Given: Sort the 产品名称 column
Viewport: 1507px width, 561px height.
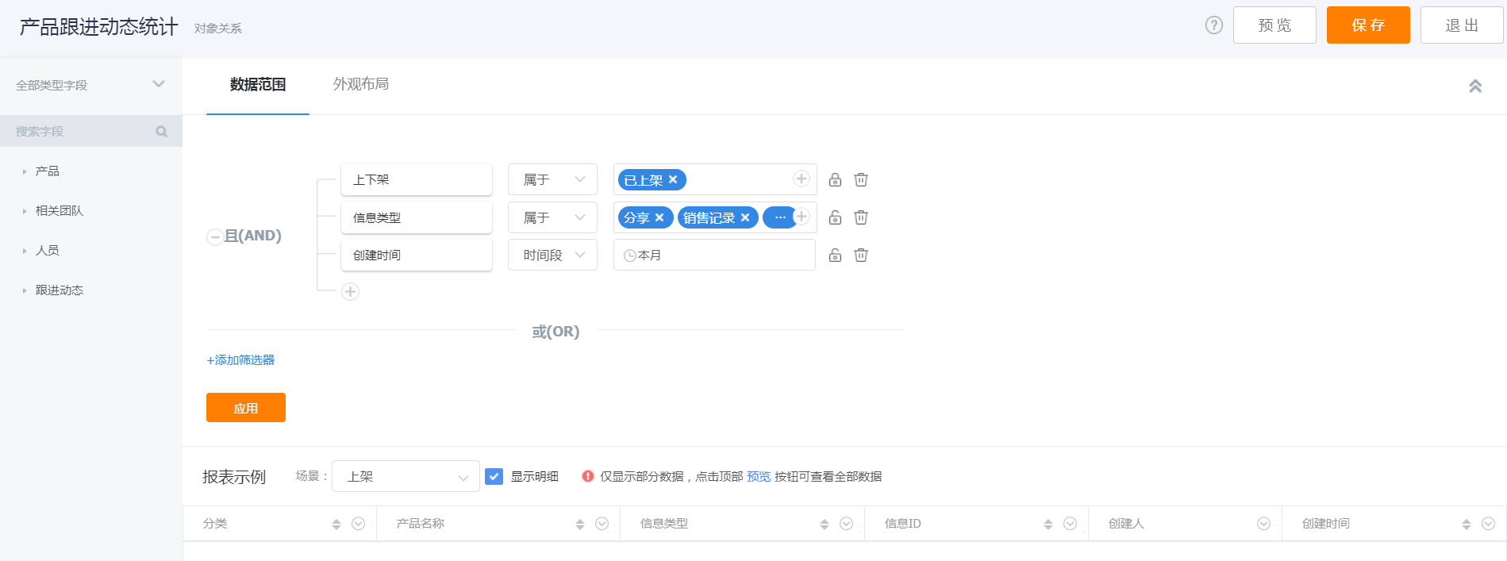Looking at the screenshot, I should pyautogui.click(x=580, y=524).
